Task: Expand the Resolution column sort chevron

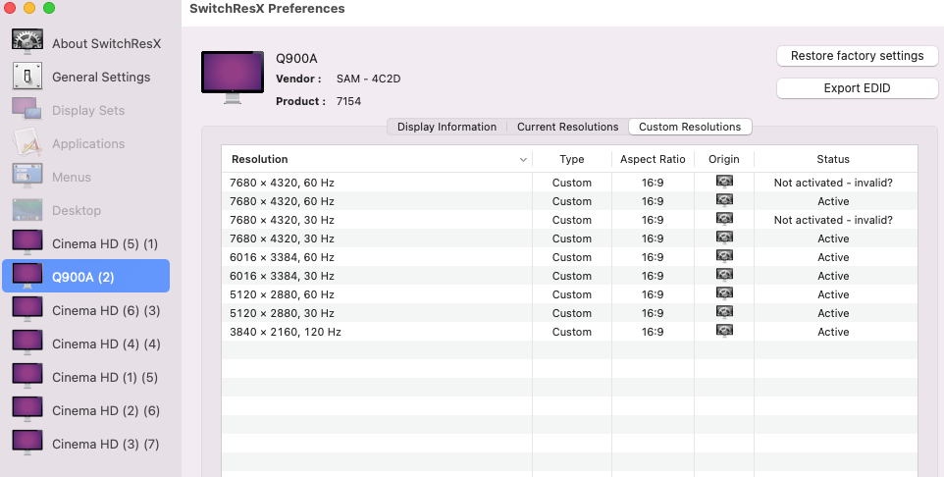Action: [523, 159]
